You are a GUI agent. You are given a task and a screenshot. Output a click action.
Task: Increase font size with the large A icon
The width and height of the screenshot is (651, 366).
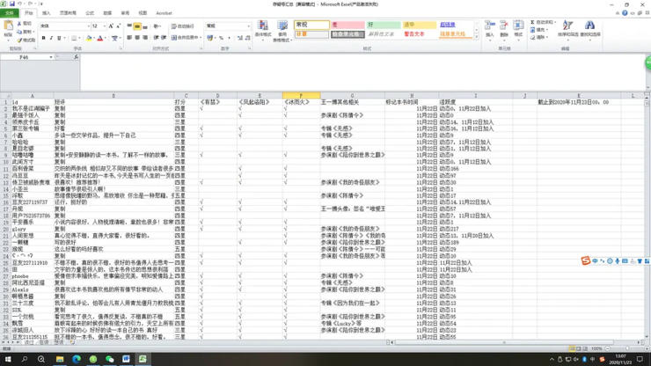111,26
